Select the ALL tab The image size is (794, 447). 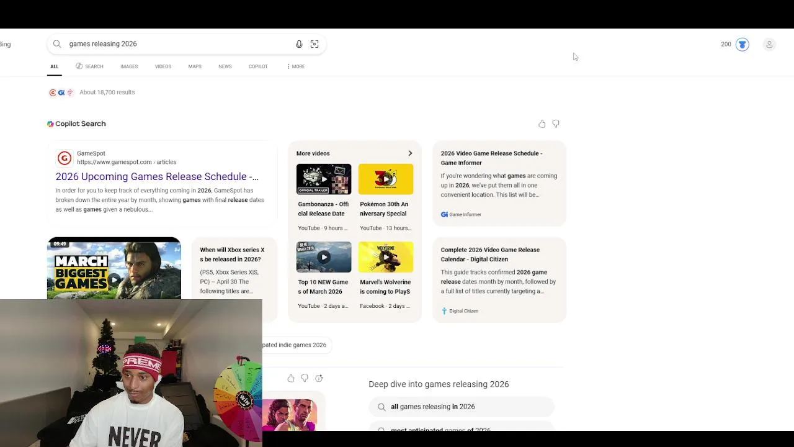[55, 66]
